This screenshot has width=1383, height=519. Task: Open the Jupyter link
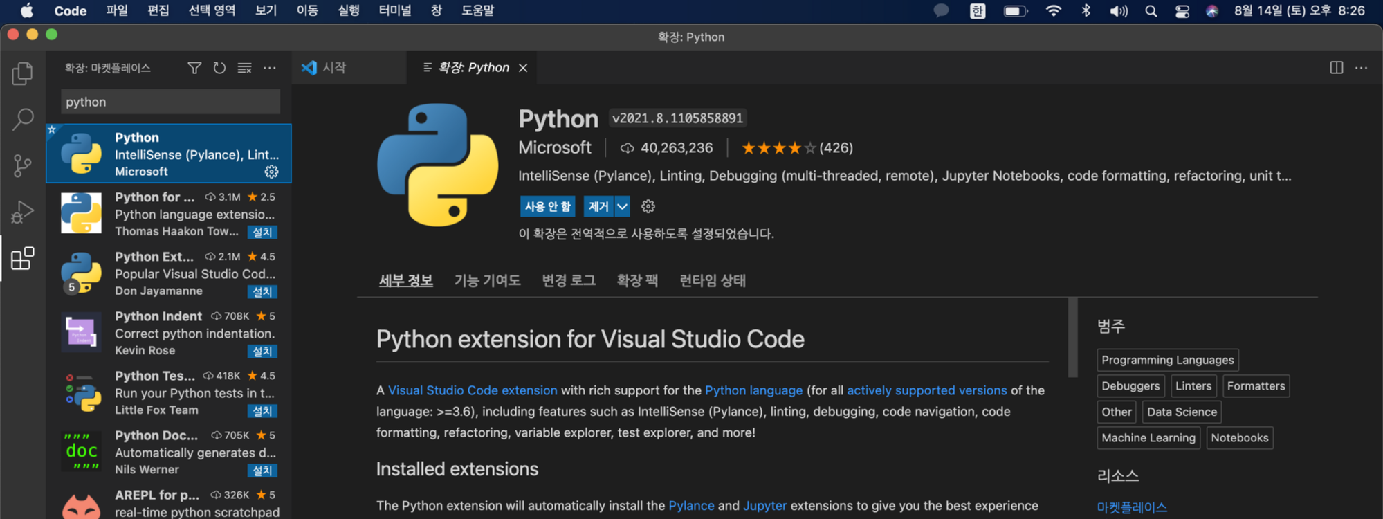(764, 506)
